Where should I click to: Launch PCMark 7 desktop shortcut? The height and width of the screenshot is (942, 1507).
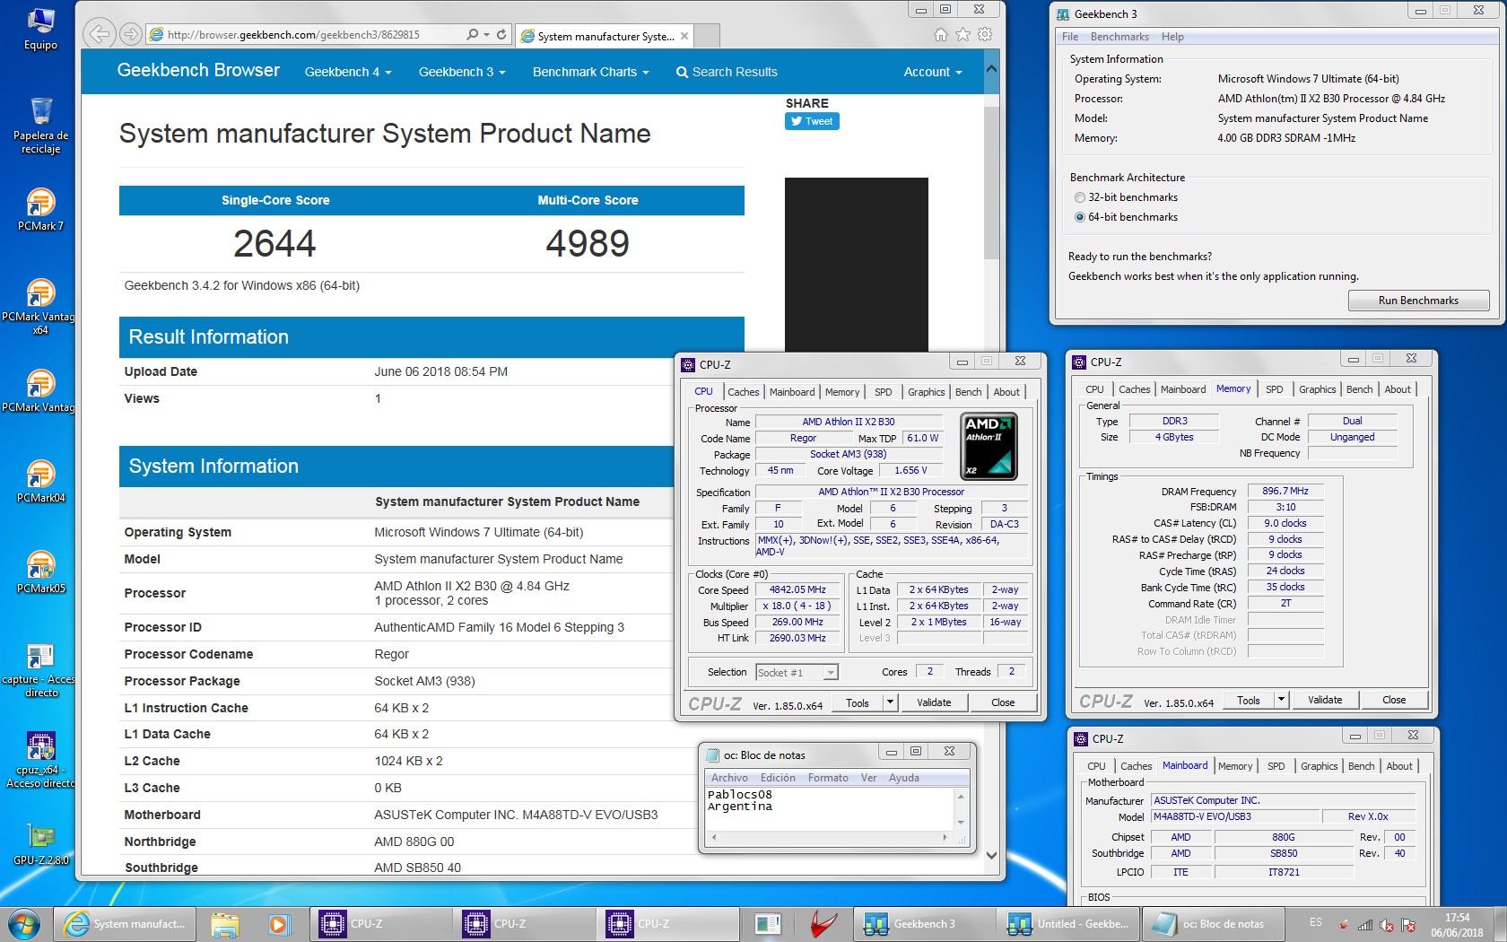(x=40, y=210)
